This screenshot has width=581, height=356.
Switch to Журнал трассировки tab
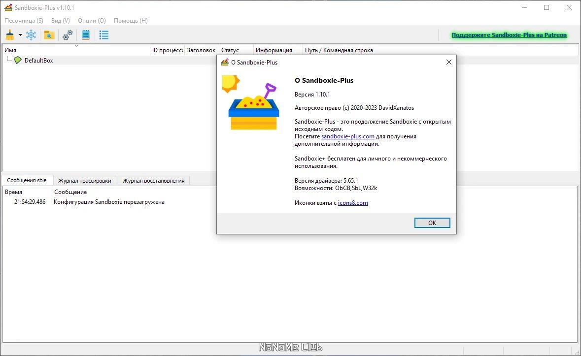(x=84, y=181)
